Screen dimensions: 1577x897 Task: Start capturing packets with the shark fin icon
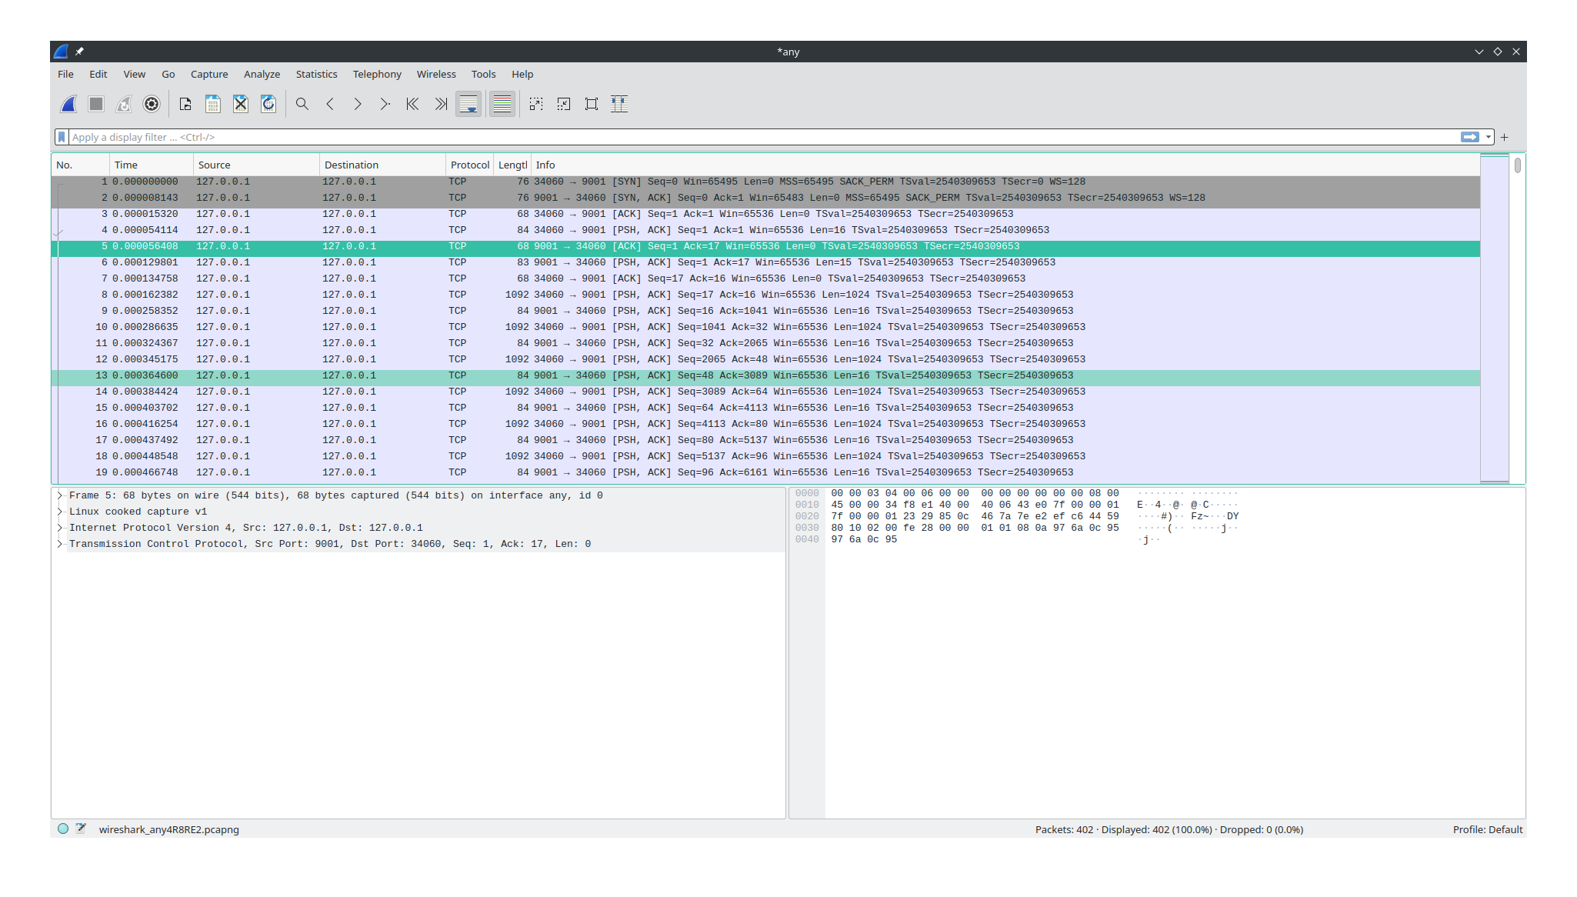pyautogui.click(x=68, y=104)
